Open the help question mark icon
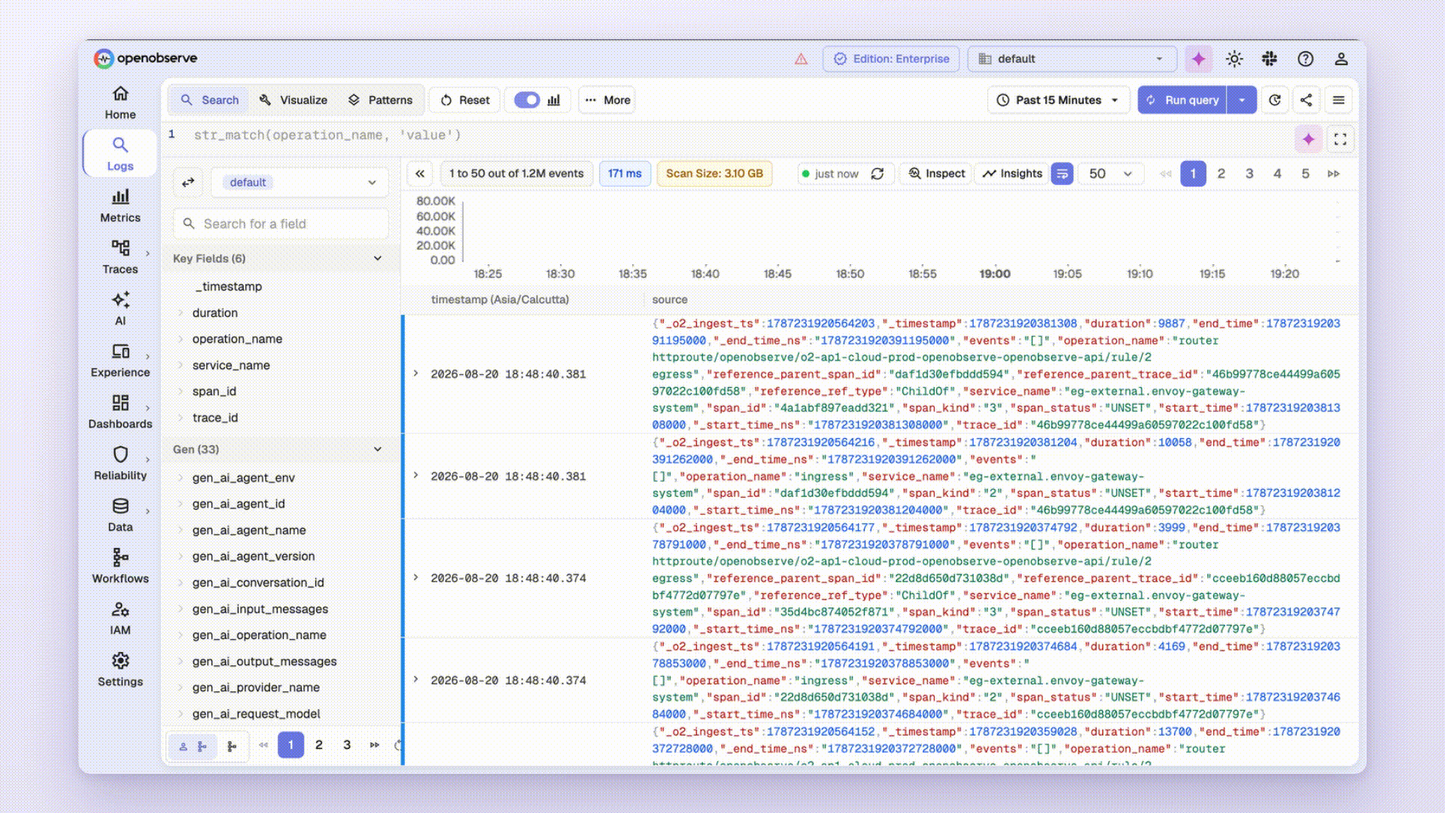 tap(1306, 59)
